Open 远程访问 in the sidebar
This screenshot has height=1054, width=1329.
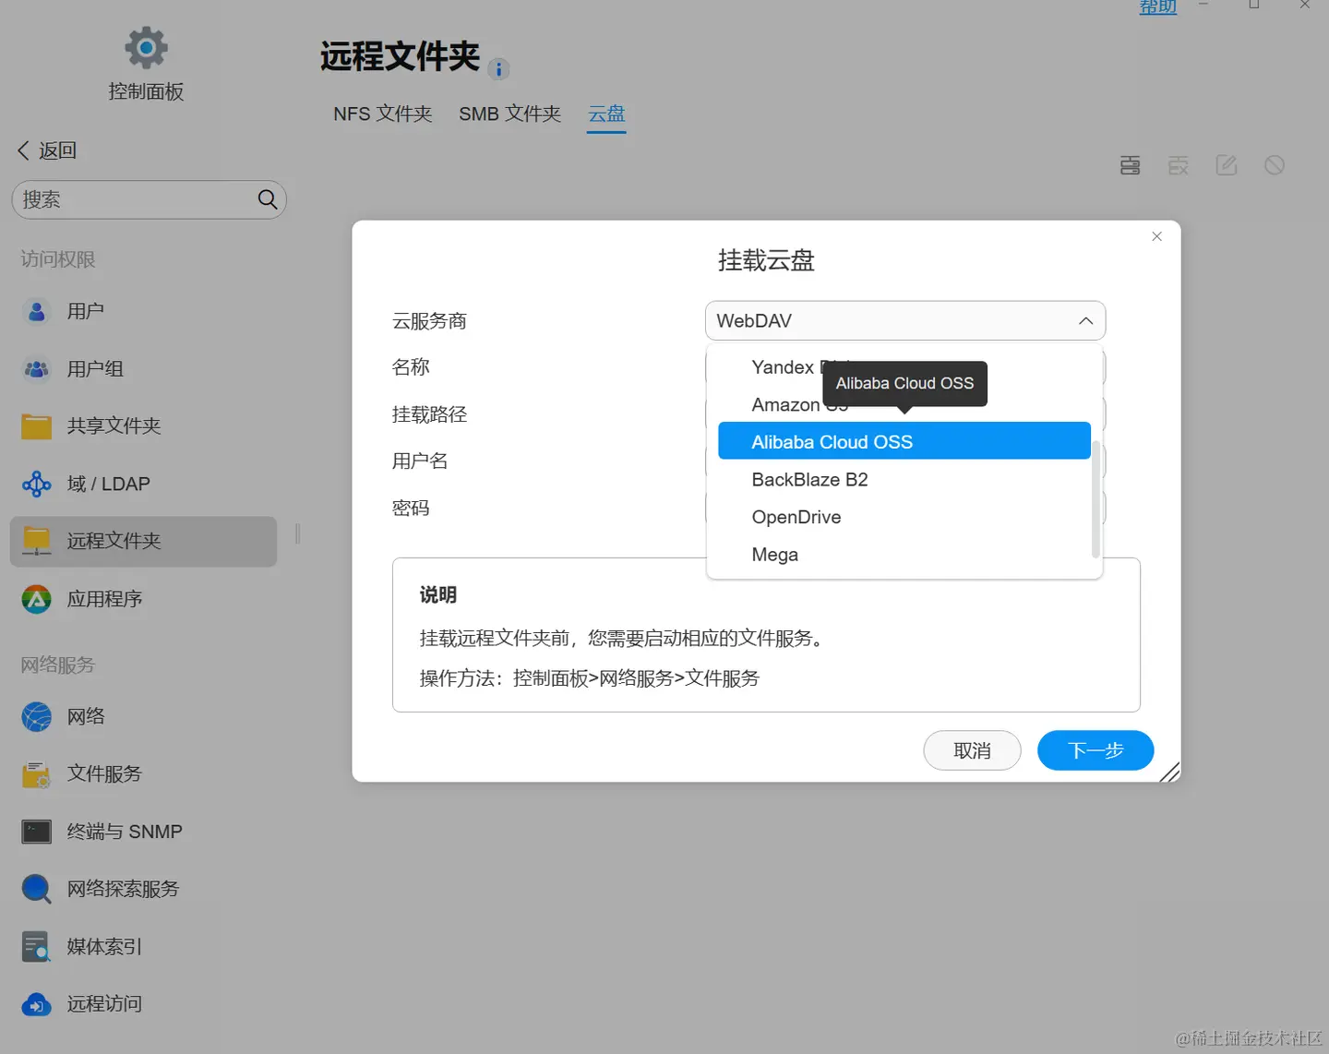(x=143, y=1004)
